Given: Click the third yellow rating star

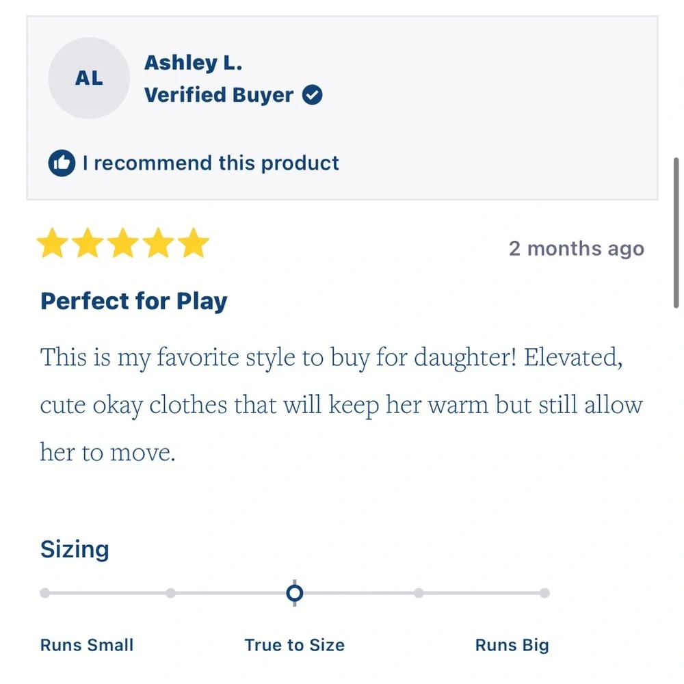Looking at the screenshot, I should tap(123, 243).
